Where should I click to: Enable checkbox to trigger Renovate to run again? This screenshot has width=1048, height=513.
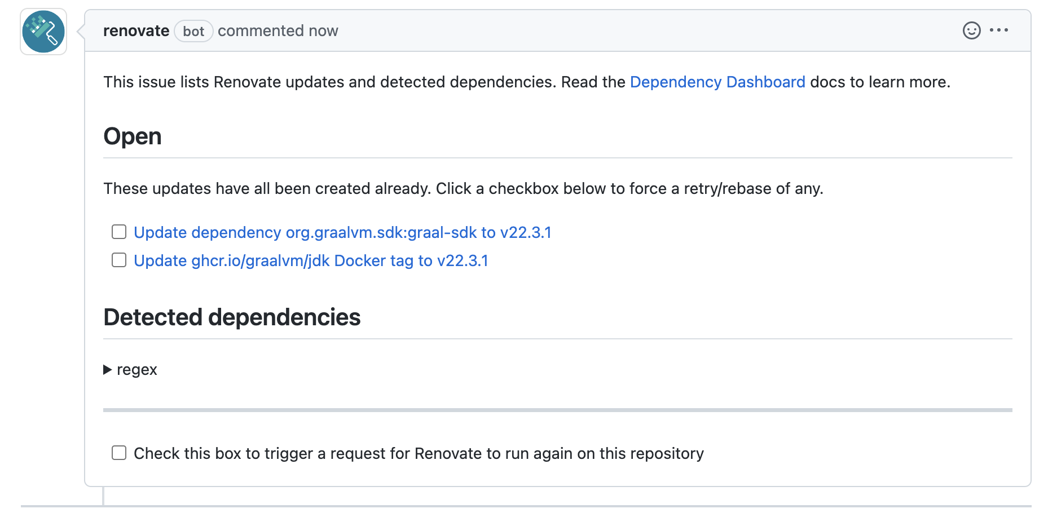(x=118, y=453)
